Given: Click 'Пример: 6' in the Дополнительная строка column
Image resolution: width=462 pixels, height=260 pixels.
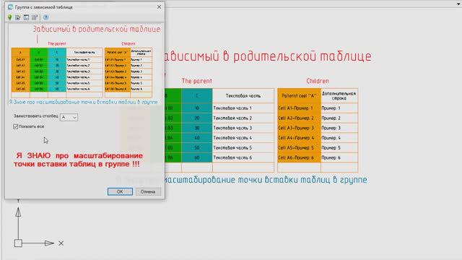Looking at the screenshot, I should pos(339,157).
